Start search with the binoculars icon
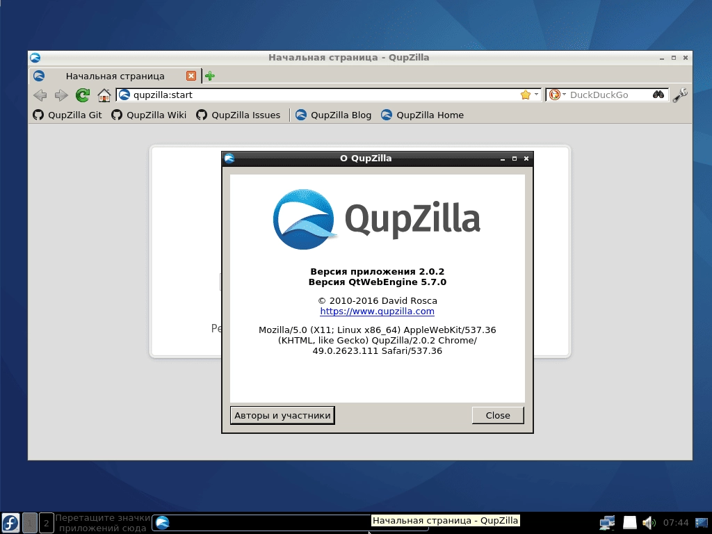 click(x=658, y=95)
